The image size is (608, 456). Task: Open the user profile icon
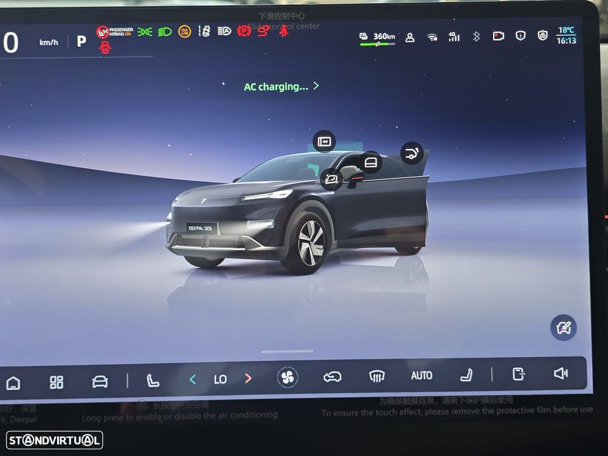410,38
